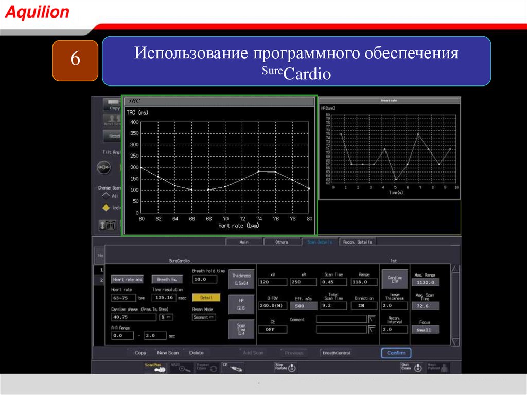Click the Total Scan Time 9.2 value
This screenshot has width=527, height=395.
click(333, 306)
